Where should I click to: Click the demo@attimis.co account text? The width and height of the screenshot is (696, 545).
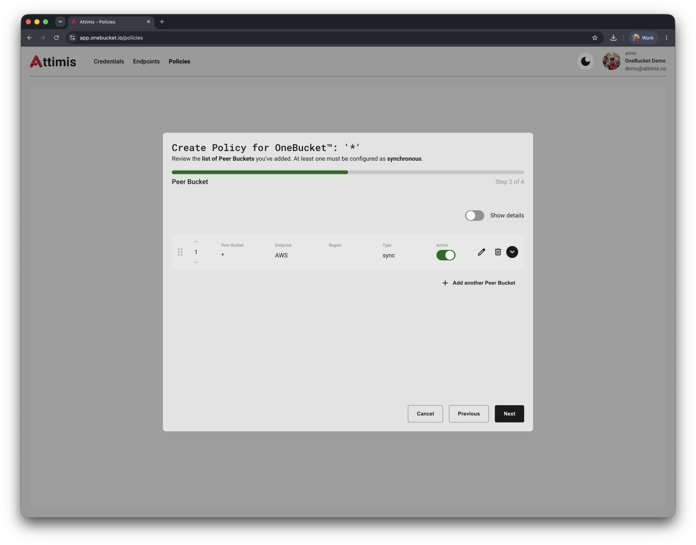pyautogui.click(x=645, y=69)
